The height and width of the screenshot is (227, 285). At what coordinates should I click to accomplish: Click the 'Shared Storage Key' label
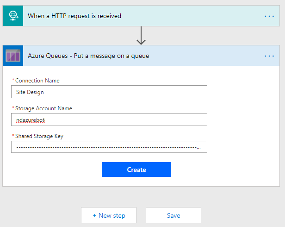pos(39,136)
